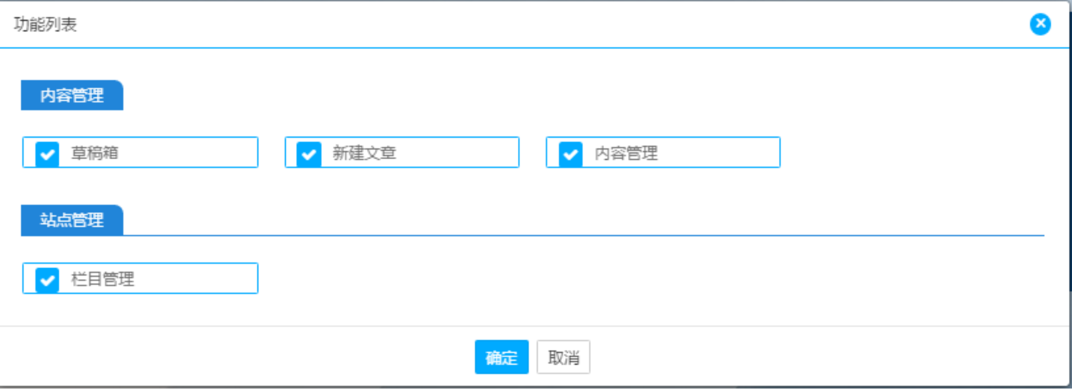The height and width of the screenshot is (389, 1072).
Task: Select the 站点管理 blue section header tab
Action: pos(72,220)
